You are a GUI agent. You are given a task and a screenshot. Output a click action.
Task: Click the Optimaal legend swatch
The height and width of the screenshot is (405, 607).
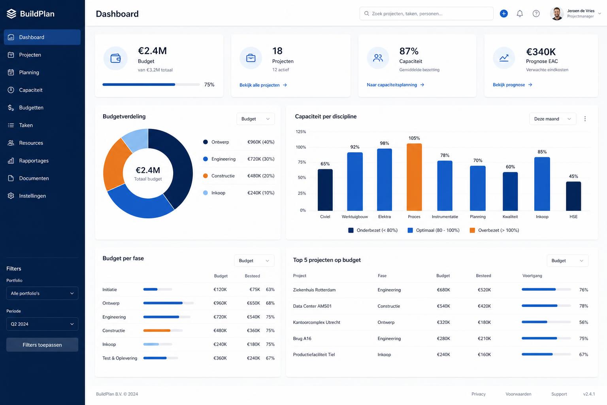pyautogui.click(x=410, y=230)
